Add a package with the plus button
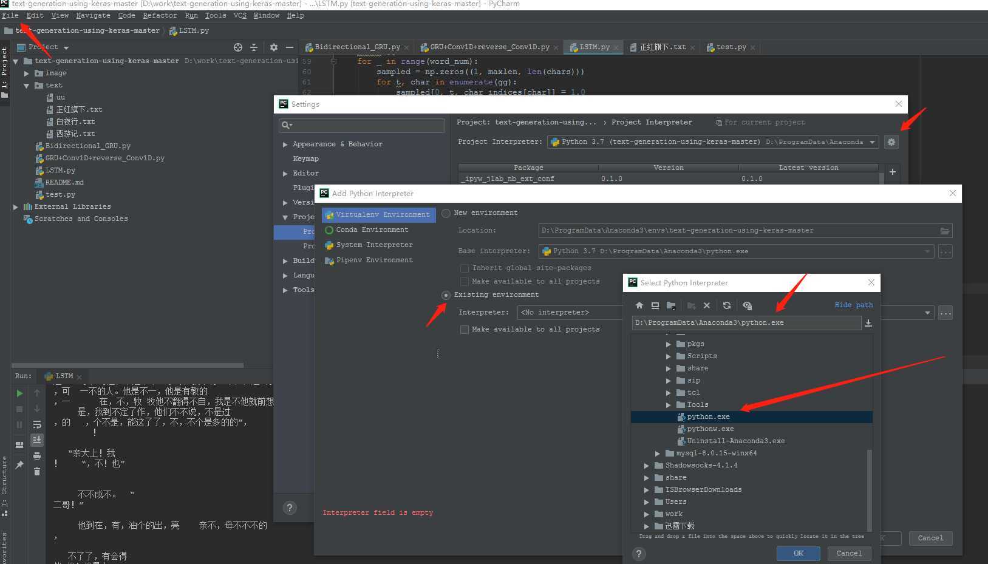Screen dimensions: 988x564 point(892,172)
